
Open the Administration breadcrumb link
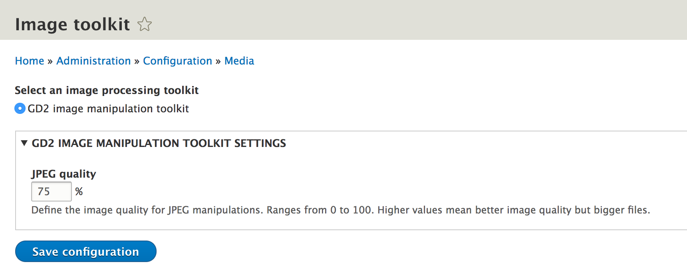[93, 61]
